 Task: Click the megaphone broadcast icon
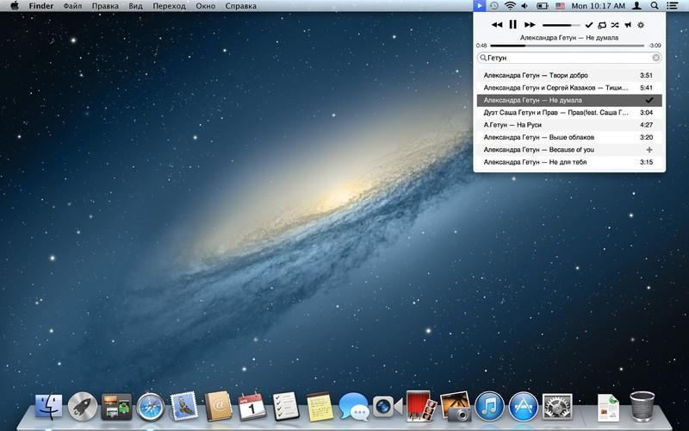628,25
